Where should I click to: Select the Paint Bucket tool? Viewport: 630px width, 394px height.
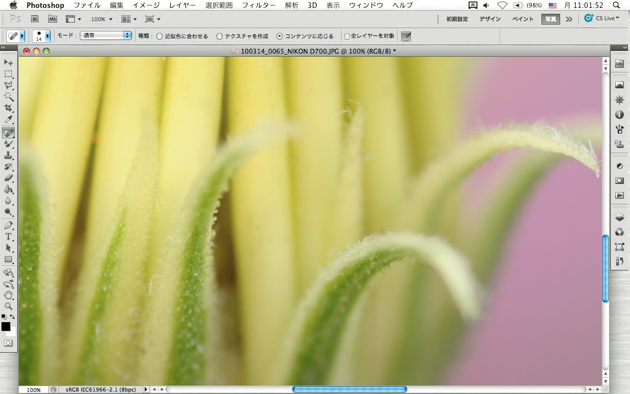tap(8, 190)
